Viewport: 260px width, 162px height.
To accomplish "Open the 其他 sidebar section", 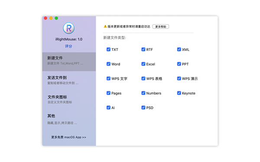I will [x=69, y=119].
